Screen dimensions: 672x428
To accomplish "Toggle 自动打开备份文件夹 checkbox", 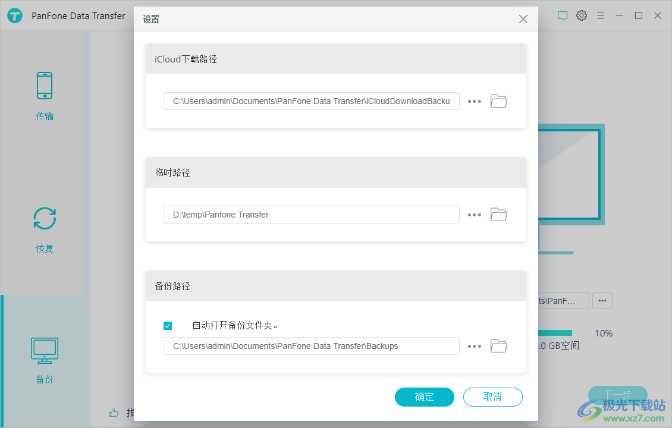I will 168,326.
